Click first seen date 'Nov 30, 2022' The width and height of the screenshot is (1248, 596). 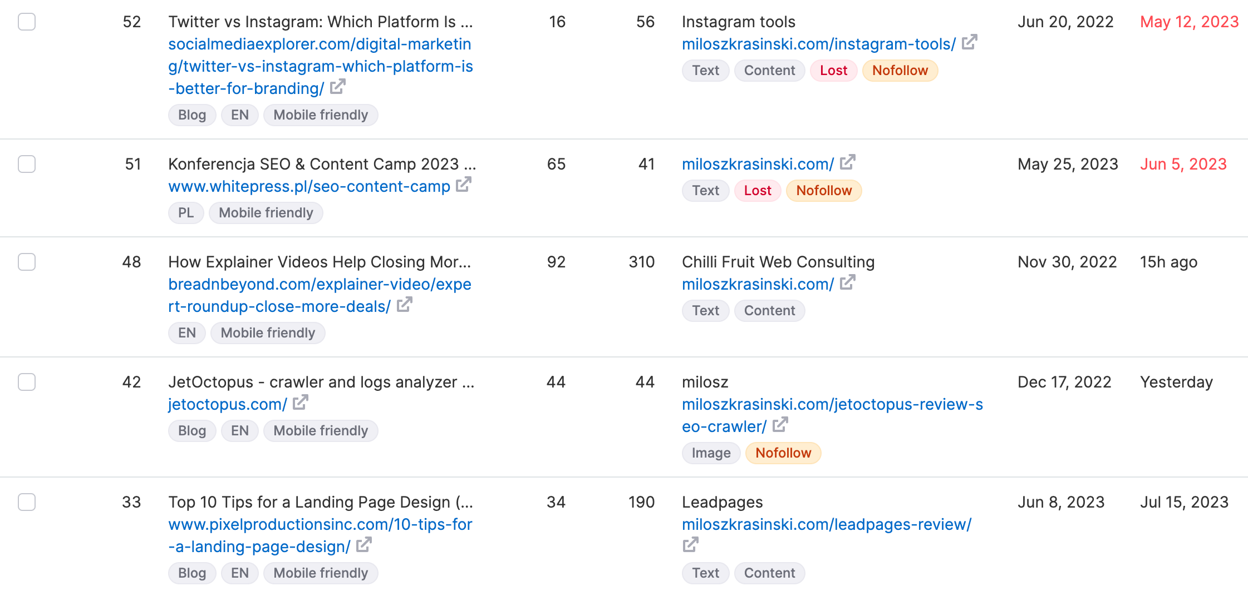point(1067,262)
